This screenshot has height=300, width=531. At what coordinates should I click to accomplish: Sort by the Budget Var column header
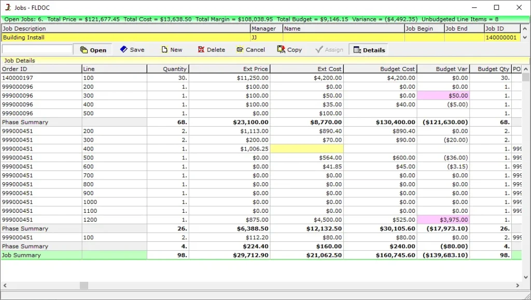(443, 69)
